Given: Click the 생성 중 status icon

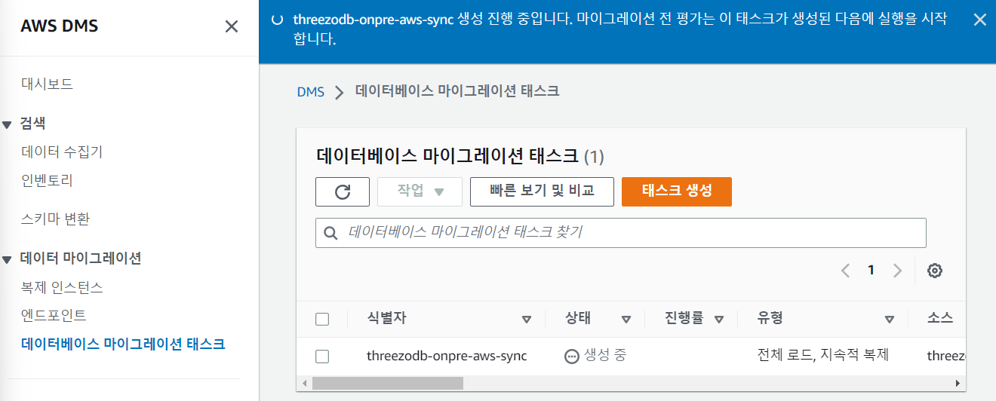Looking at the screenshot, I should (572, 356).
